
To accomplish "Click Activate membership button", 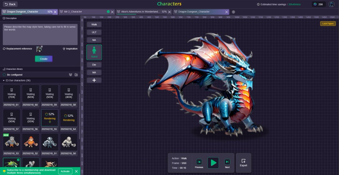I will coord(65,171).
